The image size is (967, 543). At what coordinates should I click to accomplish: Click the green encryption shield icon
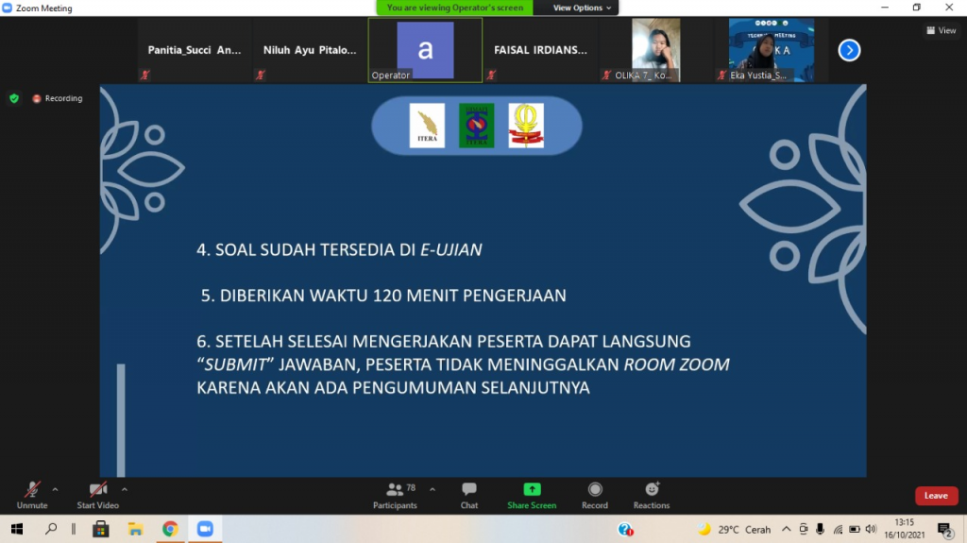(x=14, y=98)
